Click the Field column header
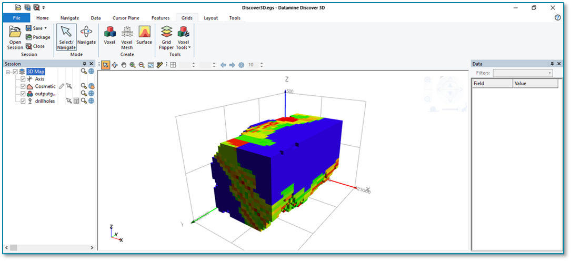The image size is (571, 261). tap(493, 83)
